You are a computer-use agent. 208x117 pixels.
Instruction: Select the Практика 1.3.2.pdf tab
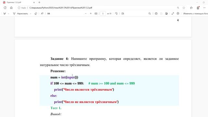(x=19, y=2)
